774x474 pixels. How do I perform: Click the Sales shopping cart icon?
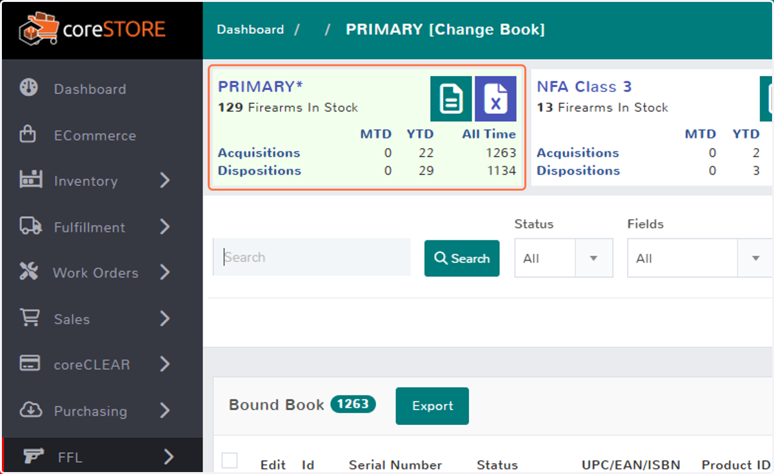coord(30,318)
